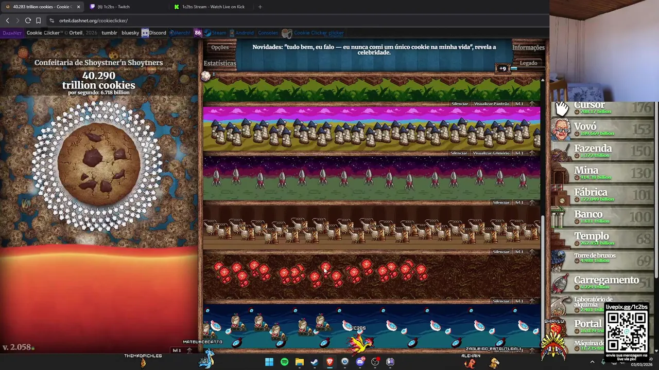Select the Cookie Clicker browser tab
Screen dimensions: 659x370
click(x=41, y=7)
